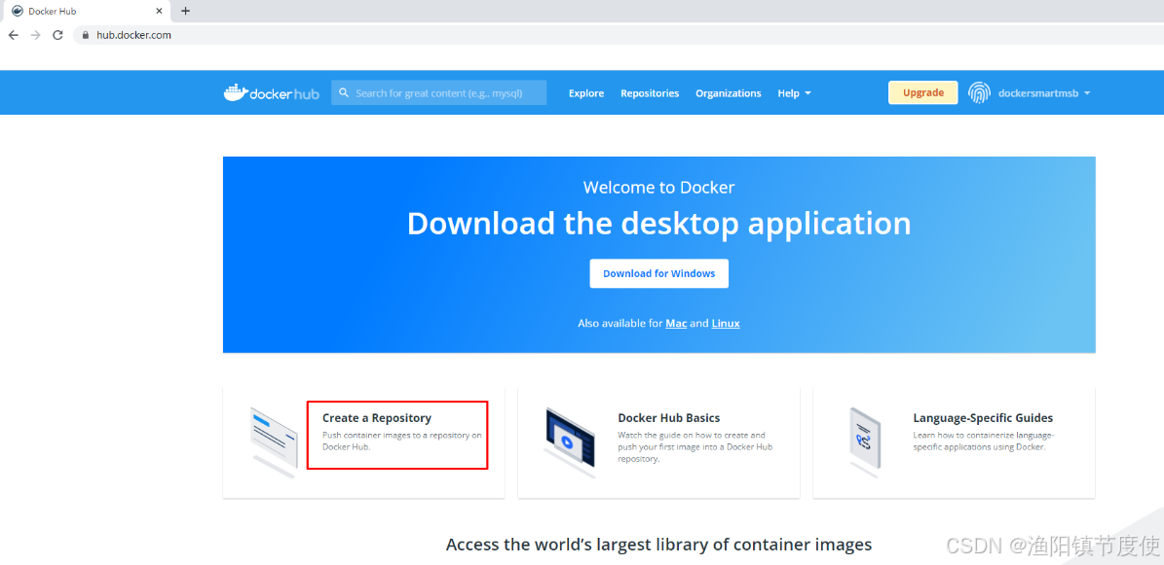Open the dockersmartmsb account dropdown
This screenshot has width=1164, height=565.
point(1044,93)
